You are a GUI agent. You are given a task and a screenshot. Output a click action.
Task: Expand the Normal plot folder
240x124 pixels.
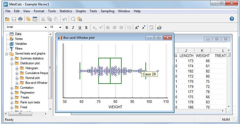[17, 78]
